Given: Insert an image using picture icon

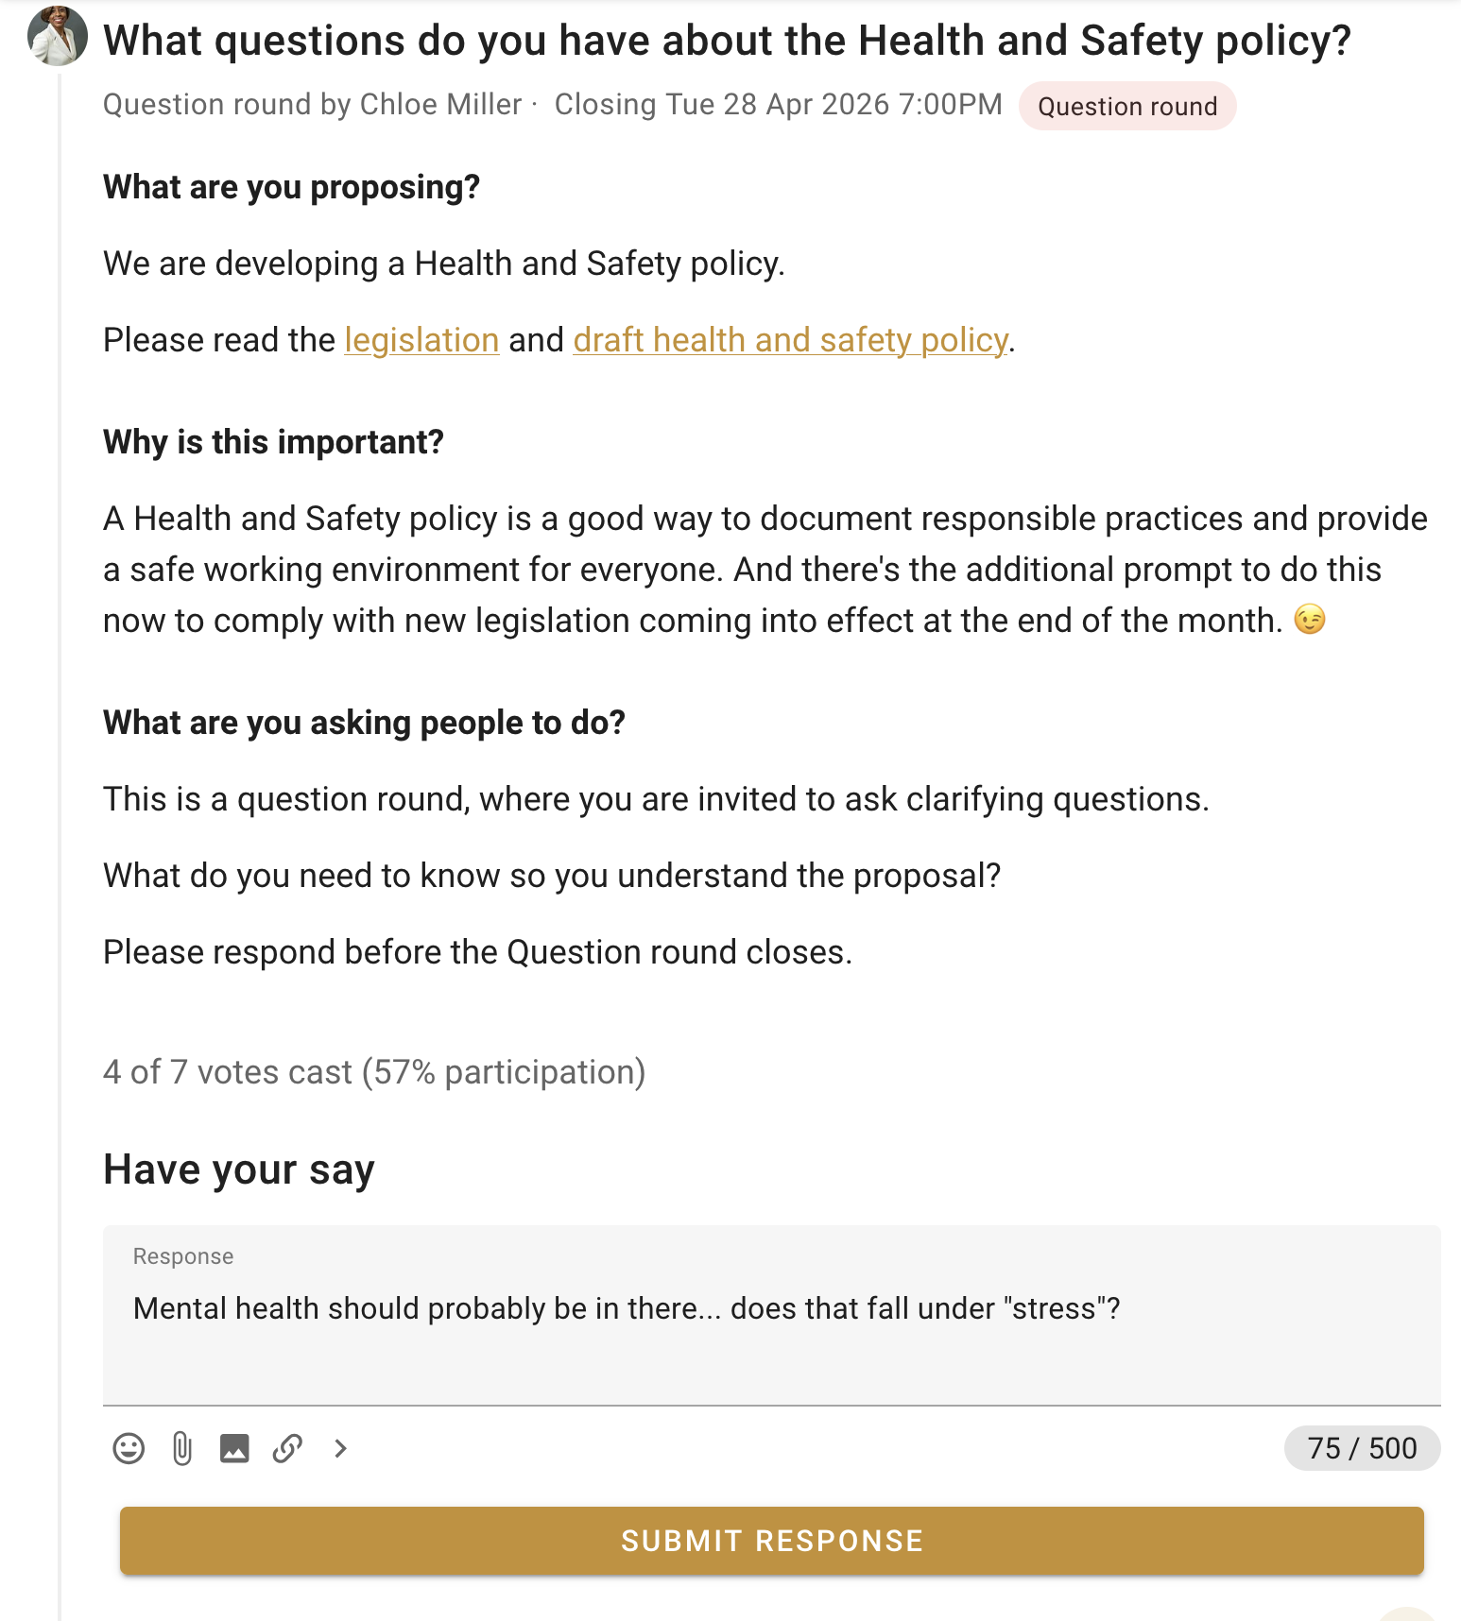Looking at the screenshot, I should 234,1448.
